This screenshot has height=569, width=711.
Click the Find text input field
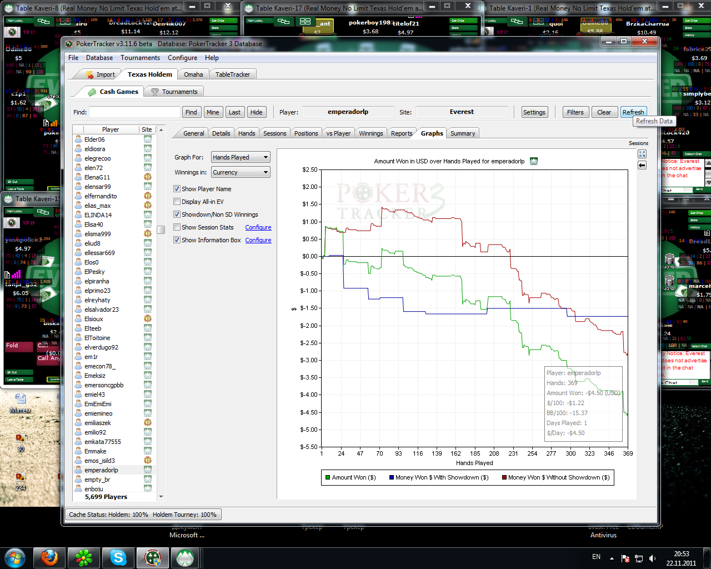coord(135,112)
